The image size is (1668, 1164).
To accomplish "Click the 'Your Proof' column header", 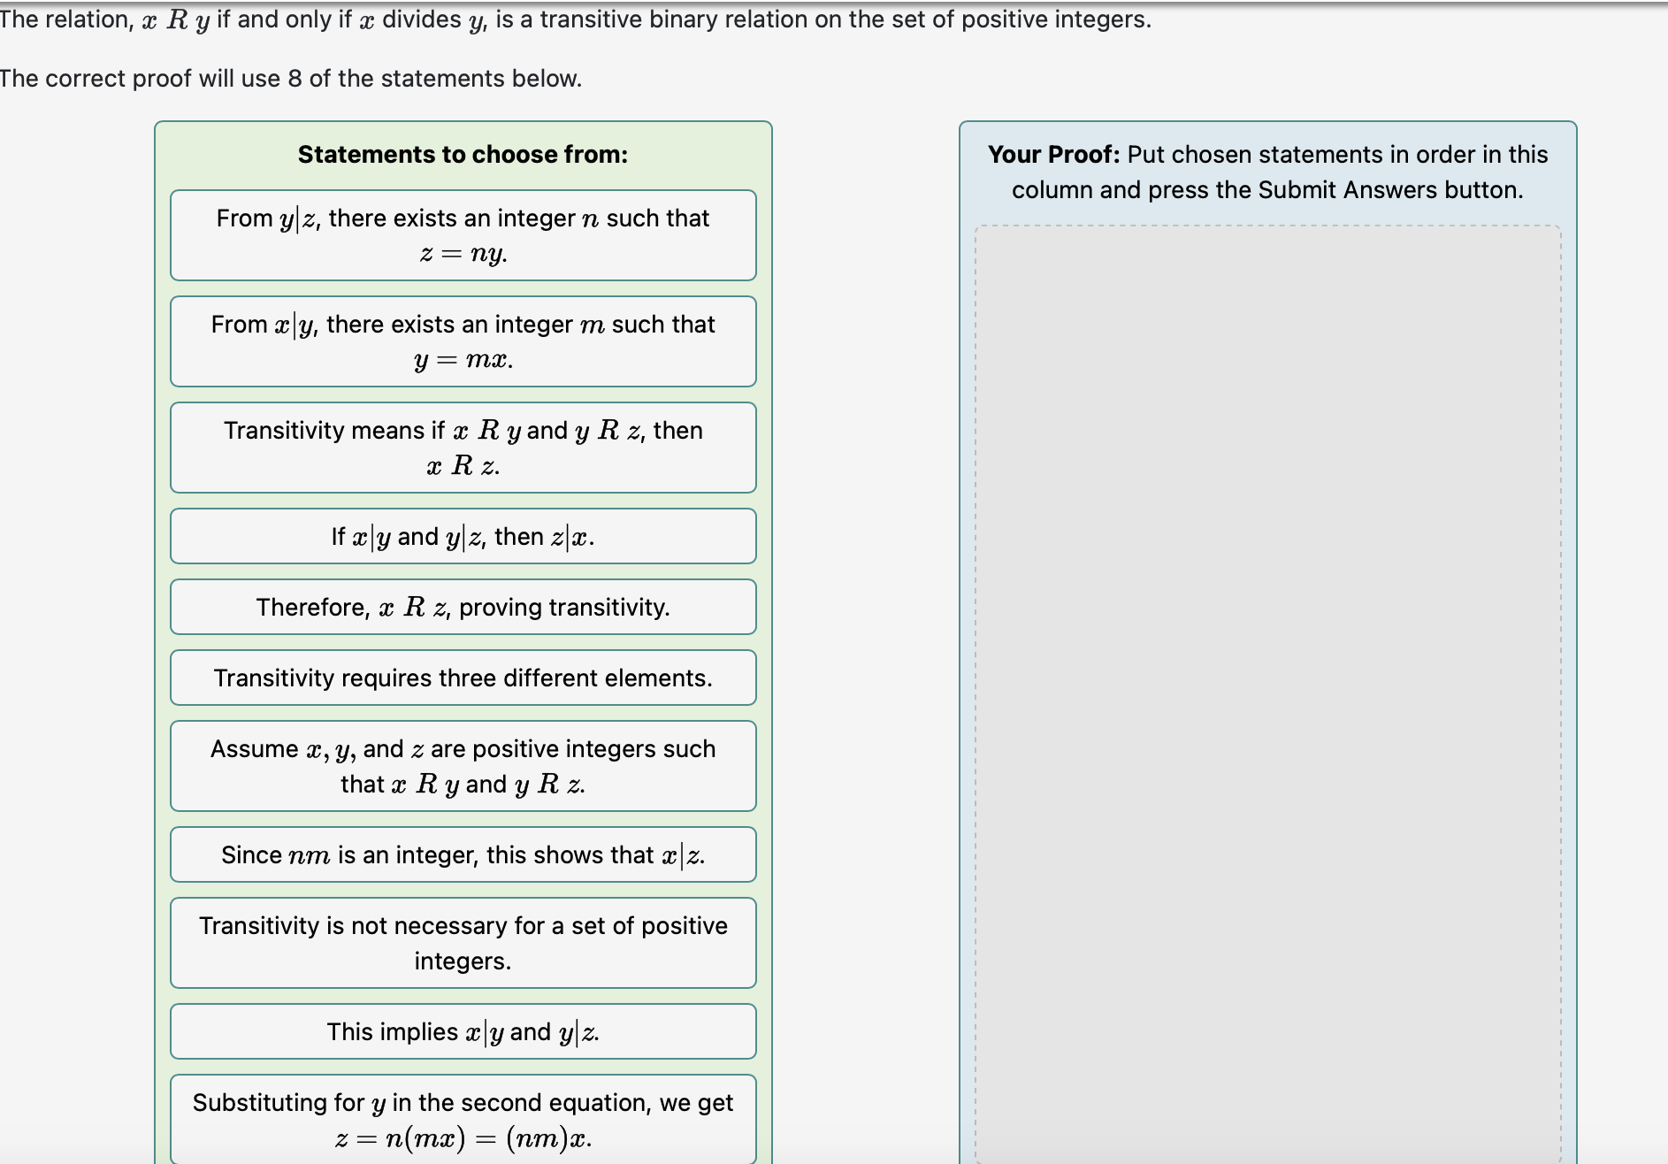I will coord(1266,172).
